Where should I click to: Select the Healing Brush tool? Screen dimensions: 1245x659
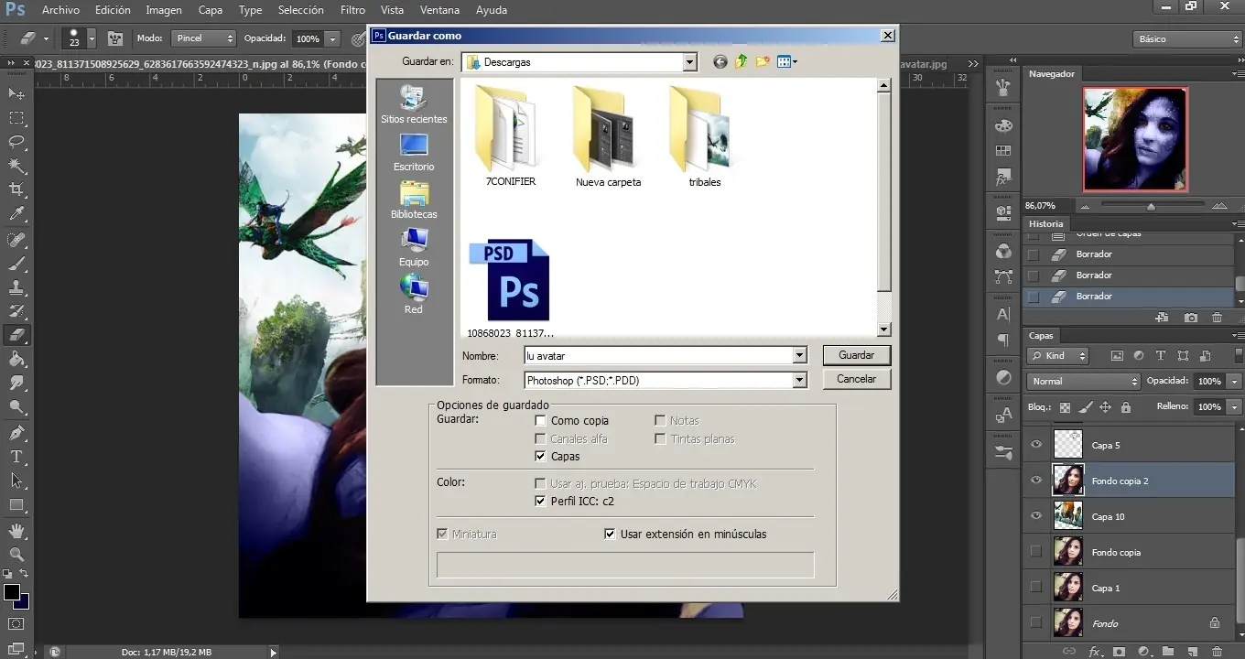(x=16, y=241)
